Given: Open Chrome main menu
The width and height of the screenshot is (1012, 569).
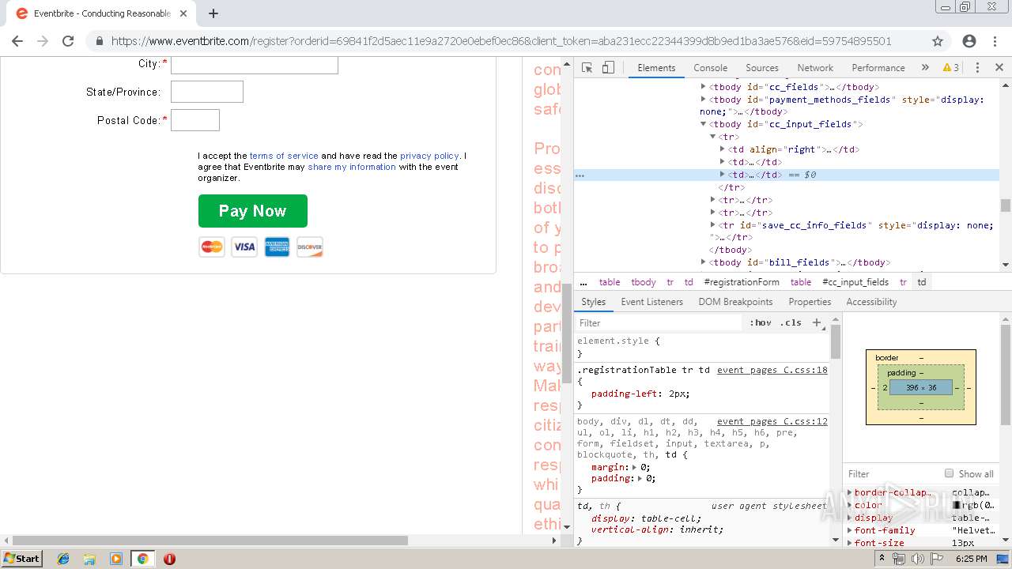Looking at the screenshot, I should pos(995,41).
